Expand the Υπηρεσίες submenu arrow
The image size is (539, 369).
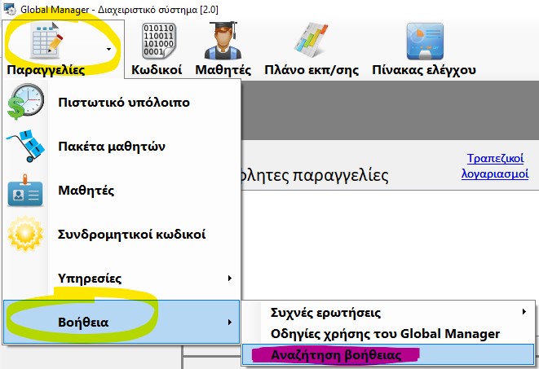230,278
